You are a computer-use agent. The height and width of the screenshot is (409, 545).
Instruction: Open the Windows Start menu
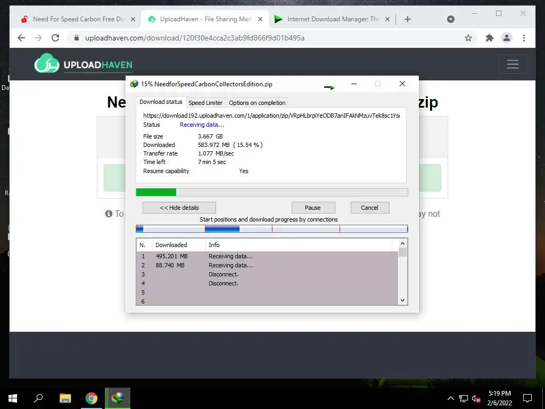coord(13,398)
